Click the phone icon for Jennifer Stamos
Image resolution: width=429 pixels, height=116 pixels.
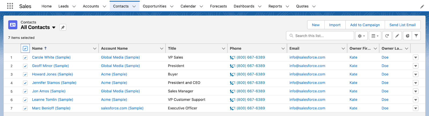(x=232, y=83)
